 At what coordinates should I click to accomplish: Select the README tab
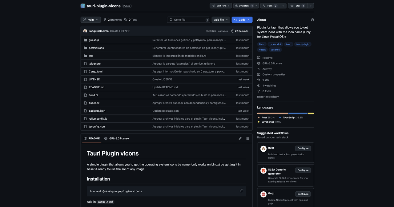[x=92, y=138]
